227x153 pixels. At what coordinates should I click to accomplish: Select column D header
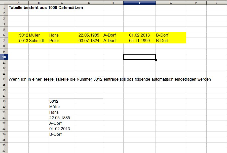[89, 3]
